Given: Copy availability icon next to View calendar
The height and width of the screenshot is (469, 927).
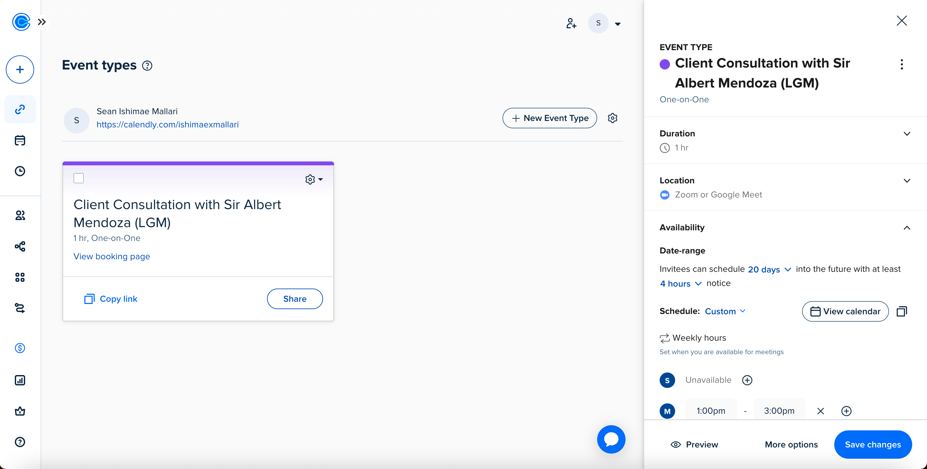Looking at the screenshot, I should pos(902,311).
